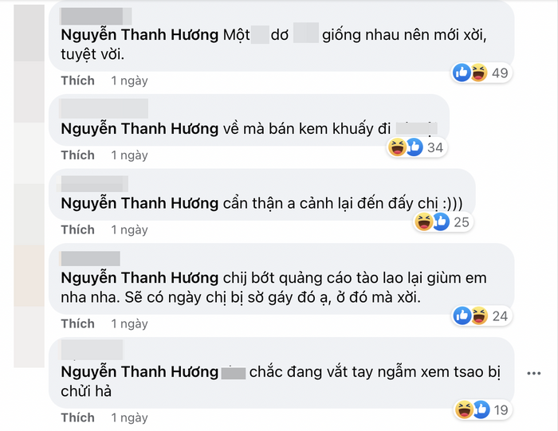Click the Haha emoji on the "cẩn thận a cảnh" comment

[x=424, y=222]
